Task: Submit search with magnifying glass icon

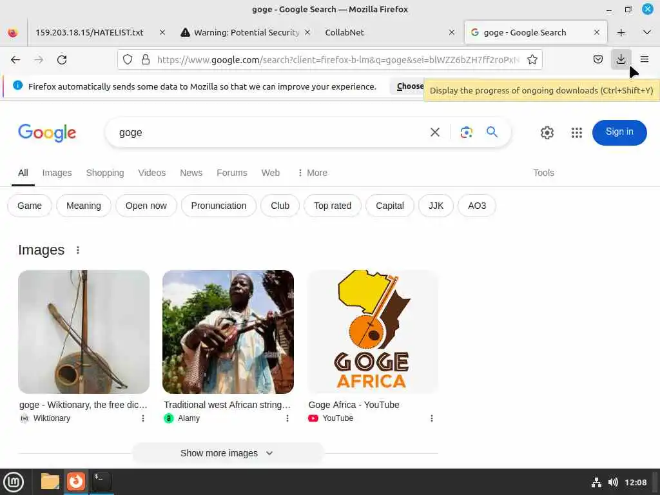Action: click(492, 132)
